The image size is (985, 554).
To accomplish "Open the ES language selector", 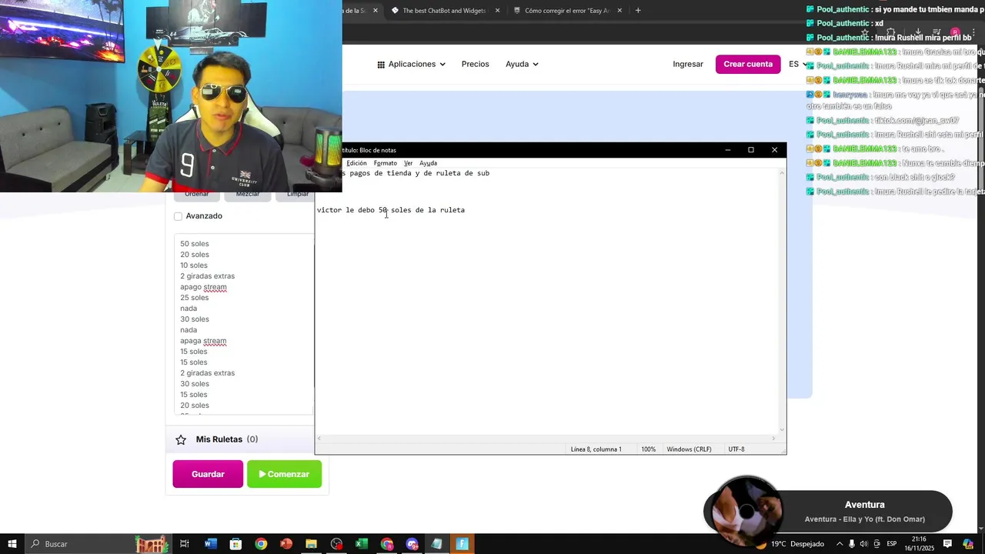I will [x=798, y=64].
